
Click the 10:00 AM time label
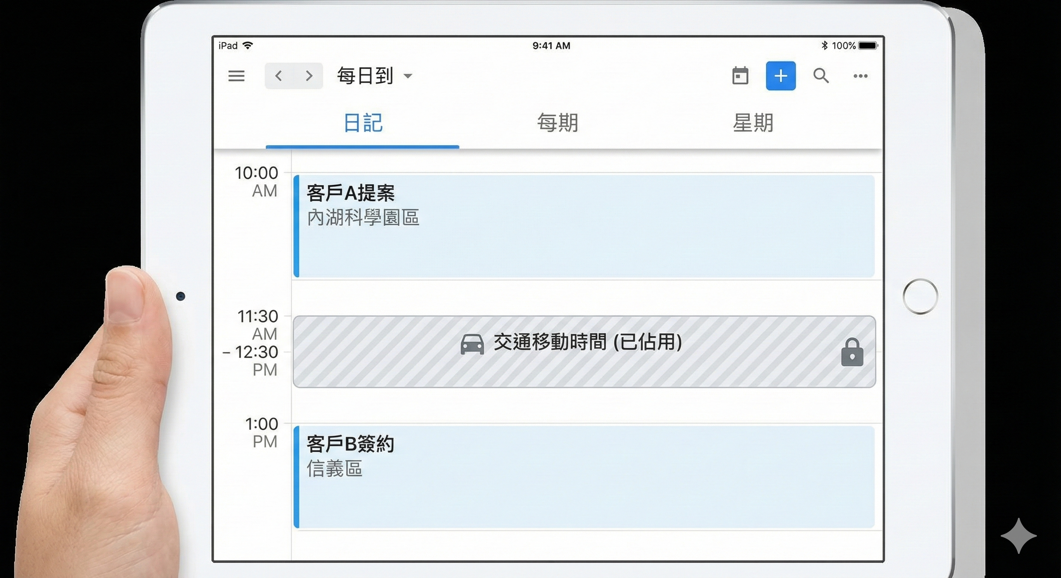click(x=256, y=181)
